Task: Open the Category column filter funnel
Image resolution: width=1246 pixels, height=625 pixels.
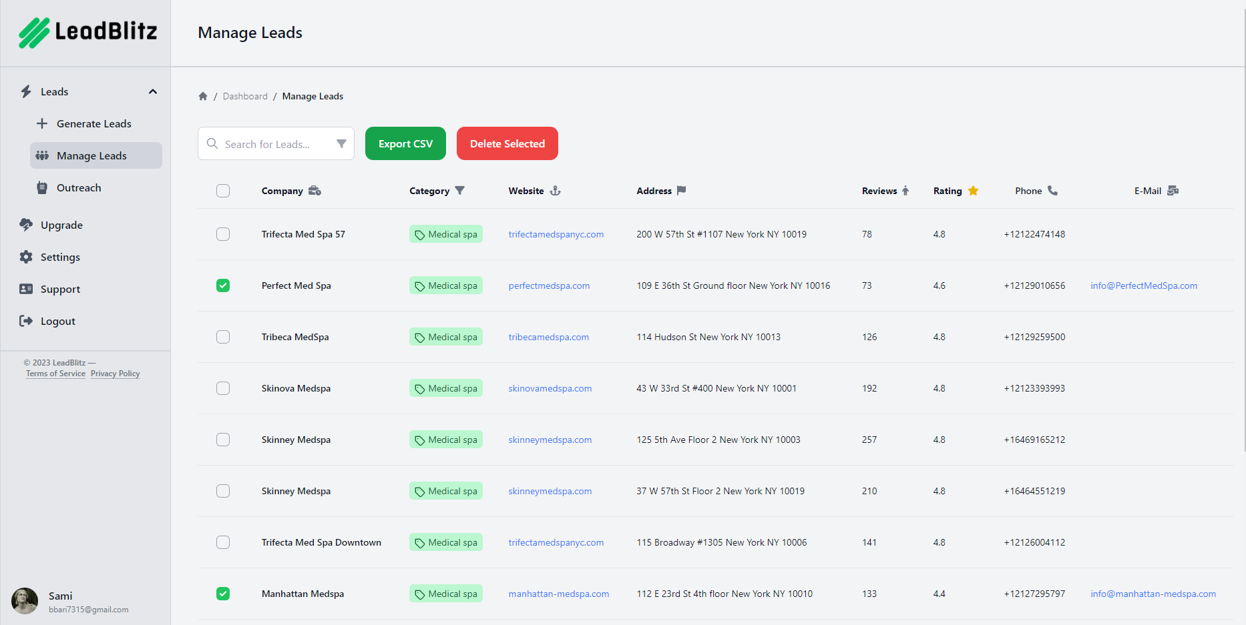Action: [x=459, y=190]
